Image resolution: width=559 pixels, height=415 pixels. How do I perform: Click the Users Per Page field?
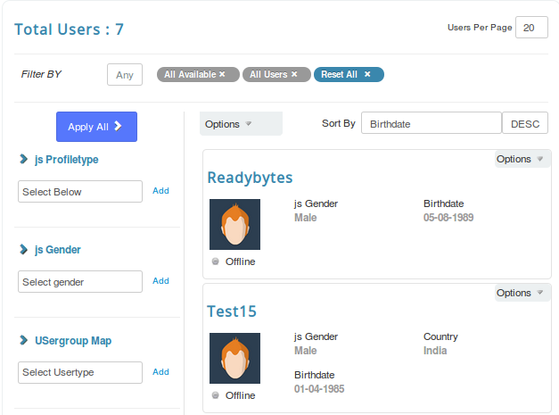coord(531,28)
